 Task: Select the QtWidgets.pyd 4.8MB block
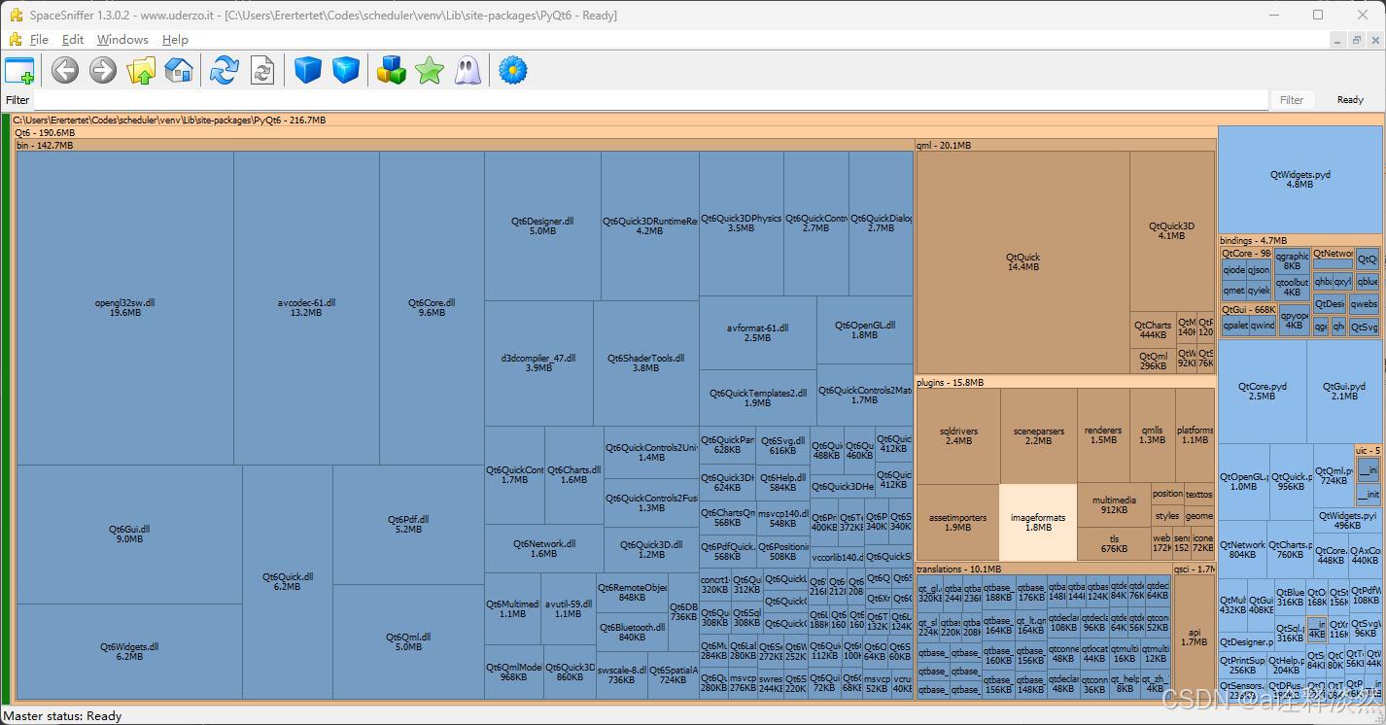(x=1300, y=179)
